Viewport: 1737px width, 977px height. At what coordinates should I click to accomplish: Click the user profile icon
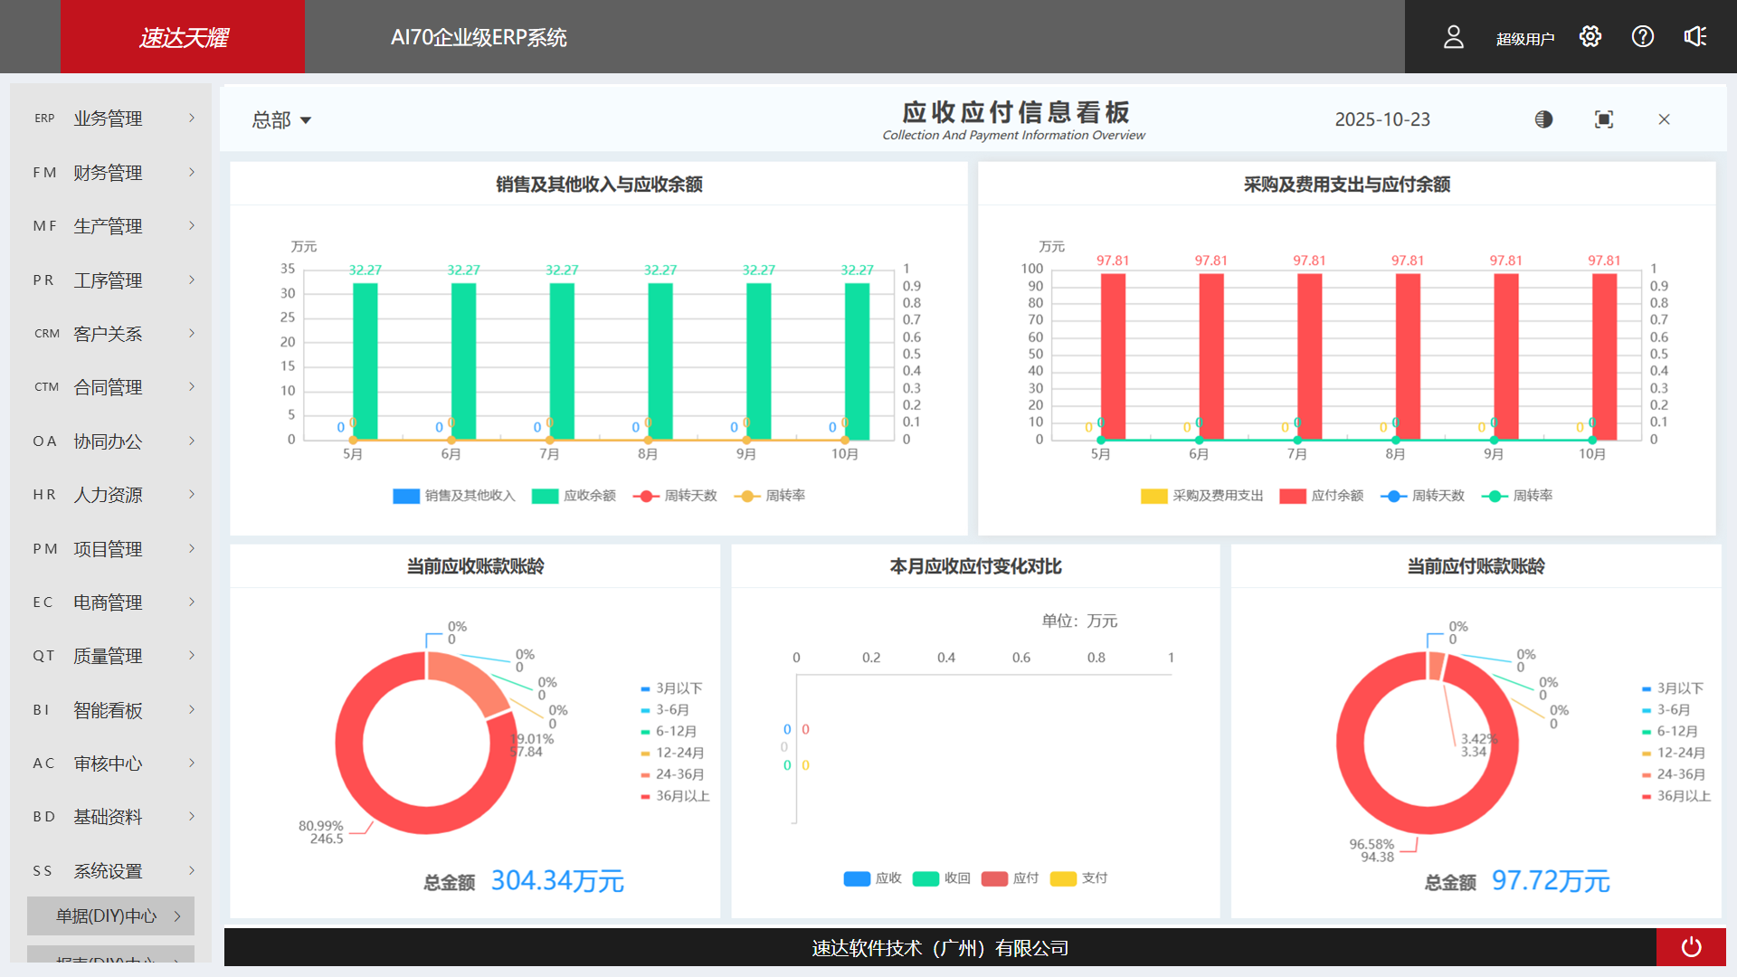1454,36
